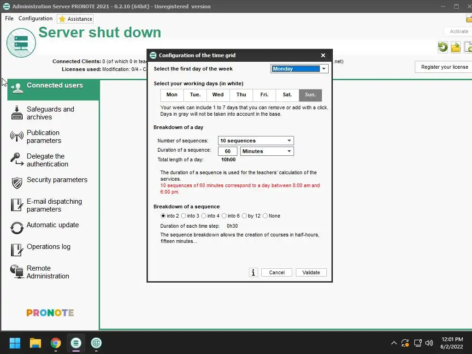Open the Configuration menu
This screenshot has height=354, width=472.
(x=35, y=18)
